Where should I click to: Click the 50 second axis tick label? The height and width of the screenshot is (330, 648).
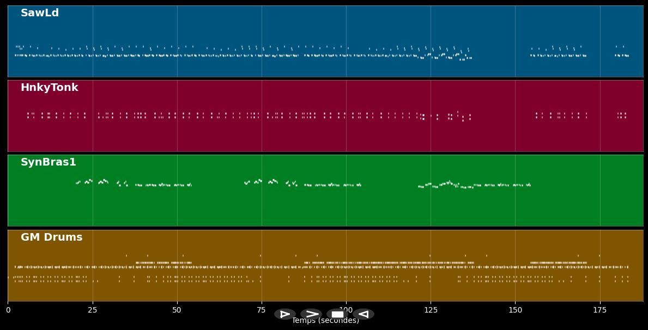pyautogui.click(x=177, y=310)
